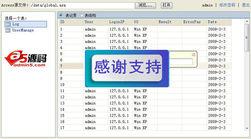Select the 表结构 radio button
251x139 pixels.
(x=81, y=15)
